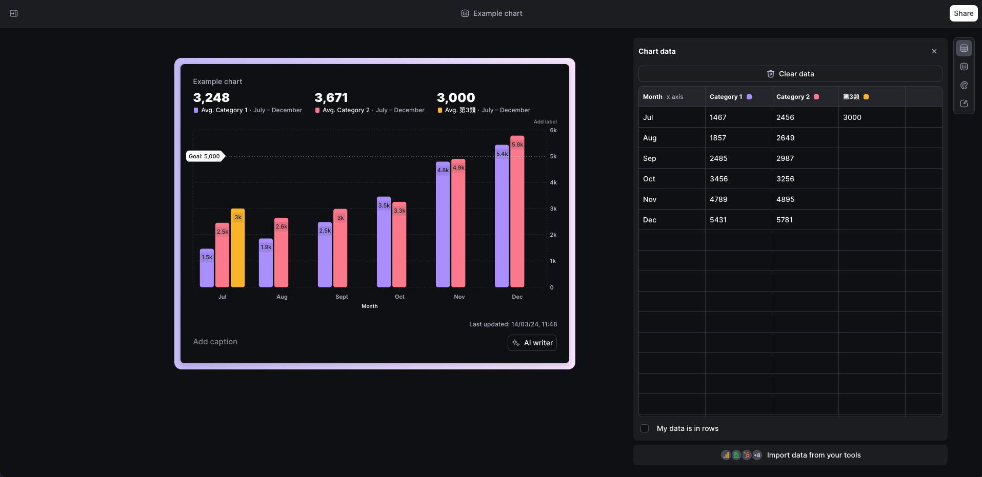Select the cell with value 2649
Image resolution: width=982 pixels, height=477 pixels.
[x=805, y=138]
